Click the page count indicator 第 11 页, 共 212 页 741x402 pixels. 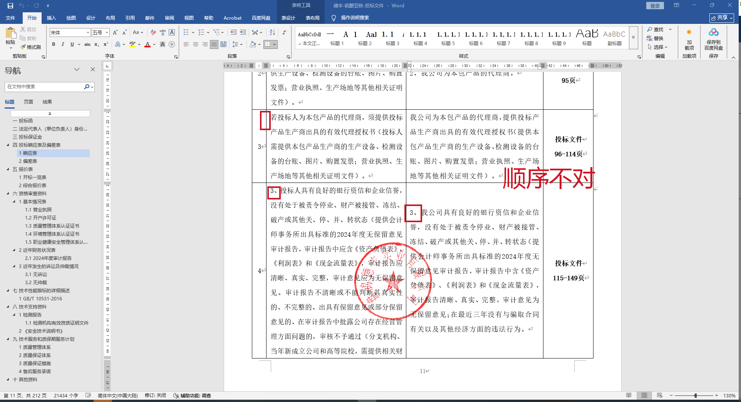pyautogui.click(x=25, y=395)
